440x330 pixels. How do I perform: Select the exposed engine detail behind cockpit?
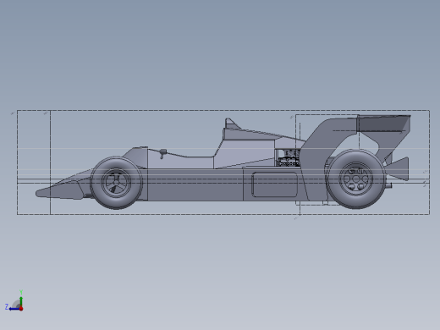coord(288,158)
